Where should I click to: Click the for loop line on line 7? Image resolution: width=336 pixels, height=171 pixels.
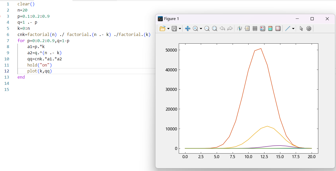(x=43, y=41)
